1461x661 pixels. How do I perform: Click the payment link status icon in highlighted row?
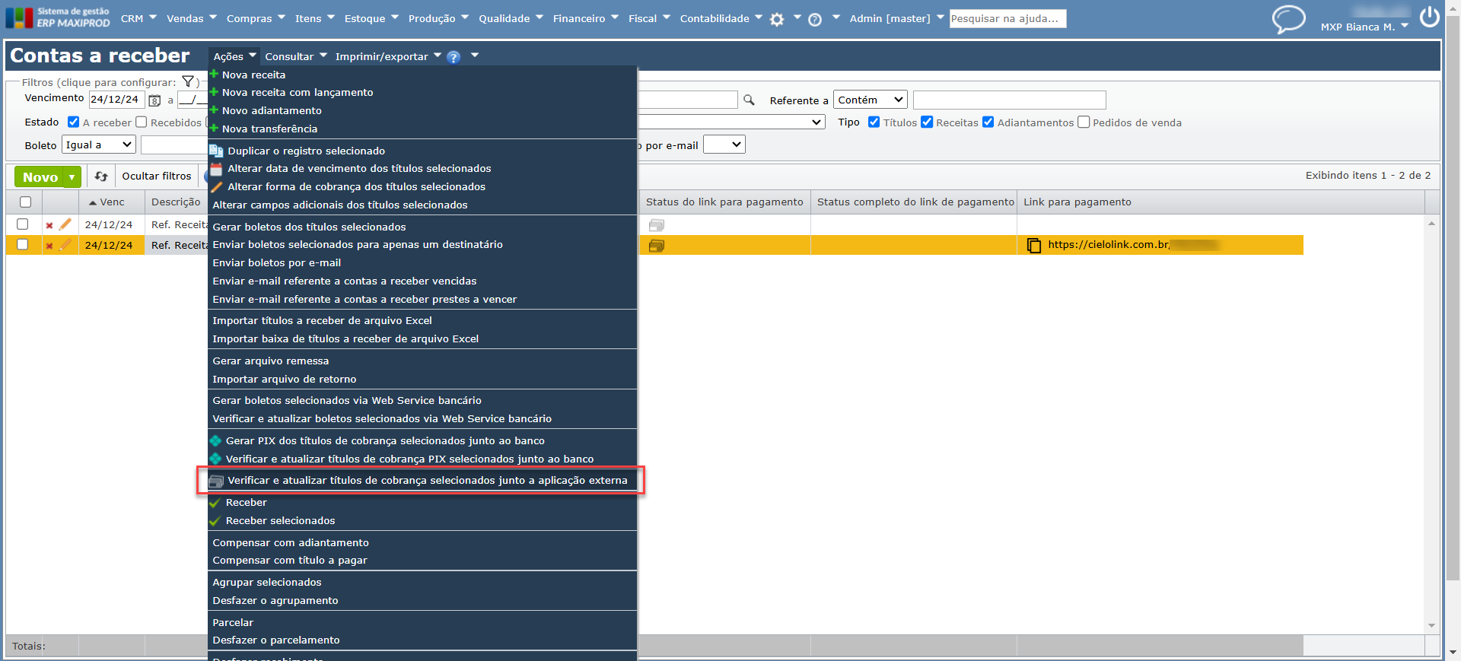[x=657, y=246]
